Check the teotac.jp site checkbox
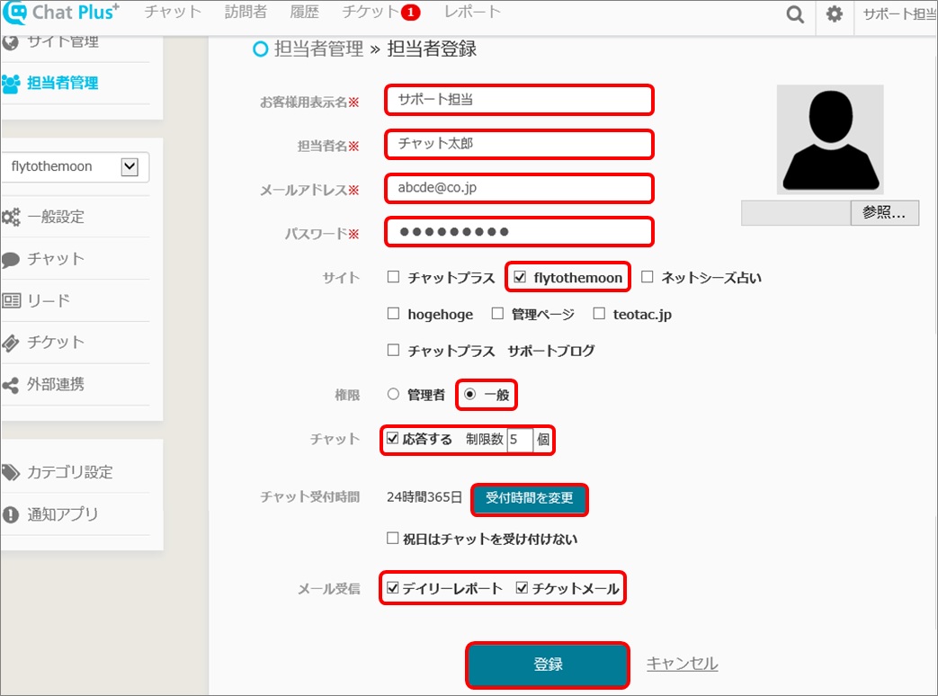The width and height of the screenshot is (938, 696). [599, 313]
